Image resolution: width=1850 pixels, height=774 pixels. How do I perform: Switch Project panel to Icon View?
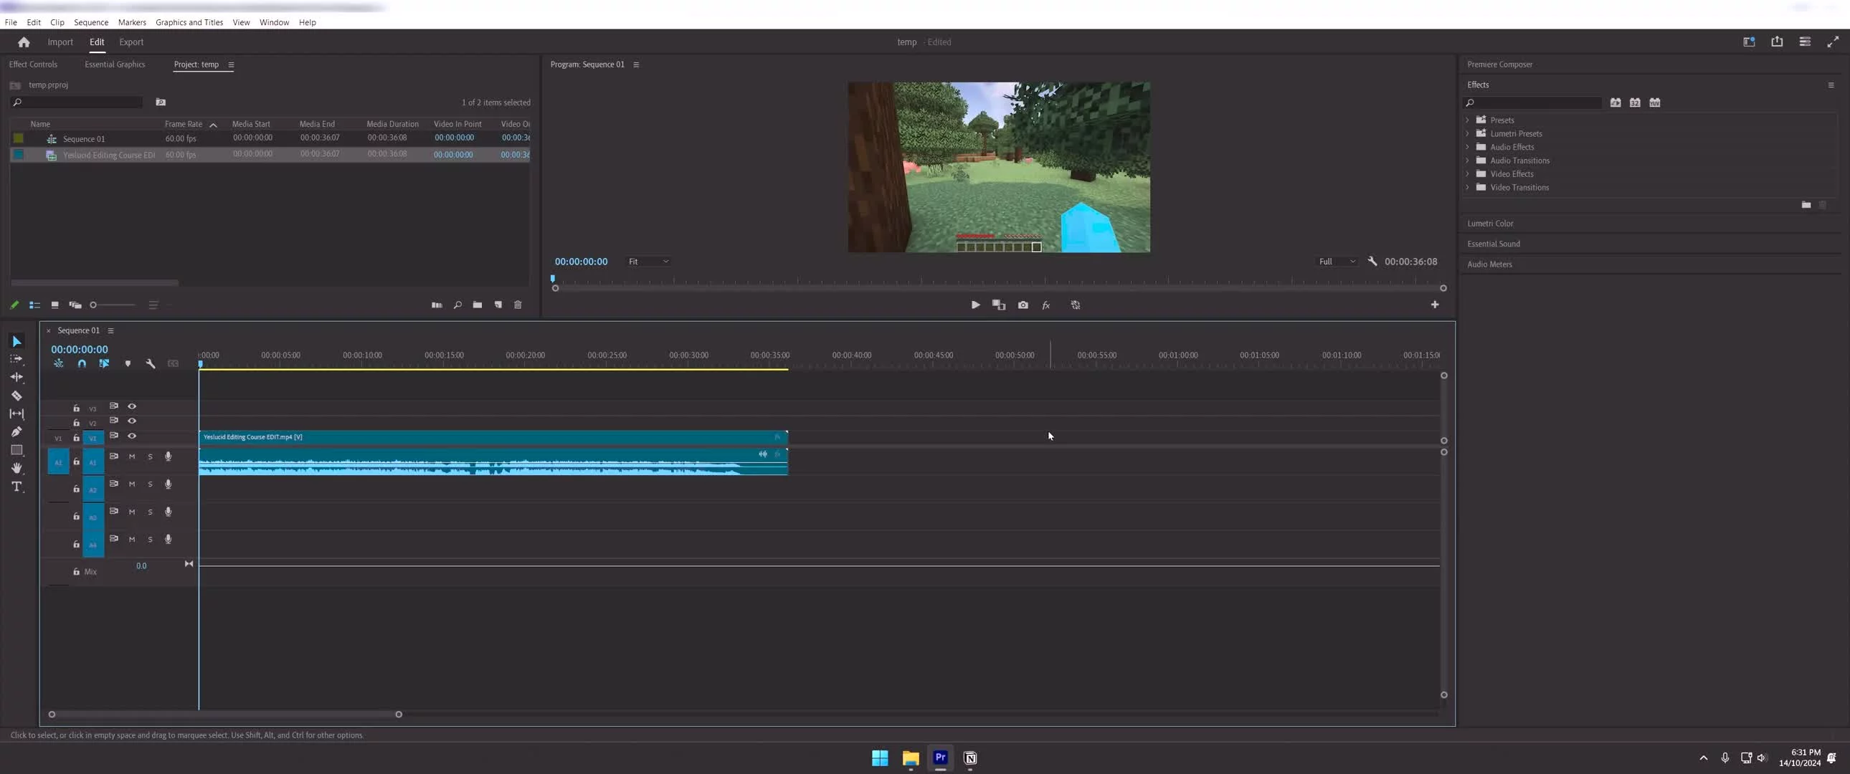point(54,305)
